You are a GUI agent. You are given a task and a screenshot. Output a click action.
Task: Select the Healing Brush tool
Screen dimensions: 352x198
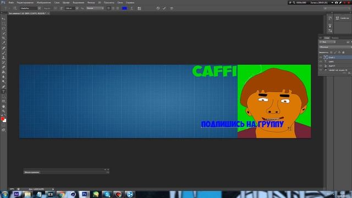[3, 48]
